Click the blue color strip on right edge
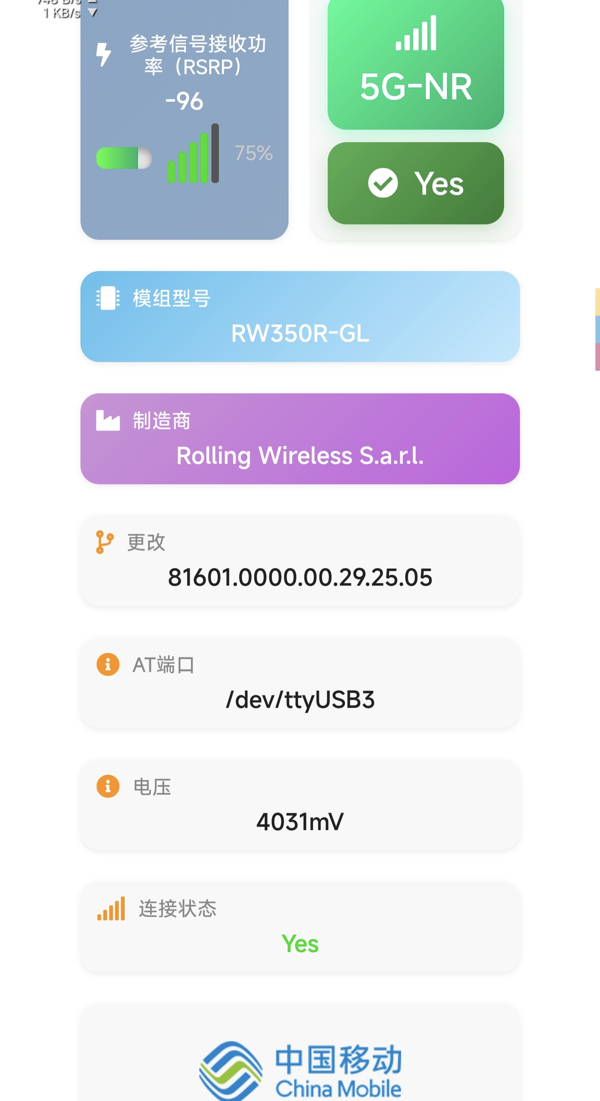 coord(597,329)
